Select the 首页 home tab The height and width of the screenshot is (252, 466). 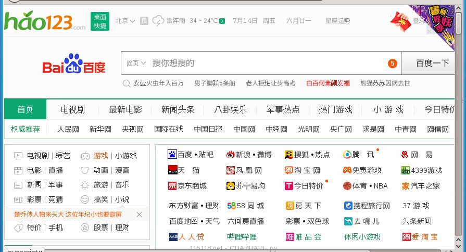point(25,109)
